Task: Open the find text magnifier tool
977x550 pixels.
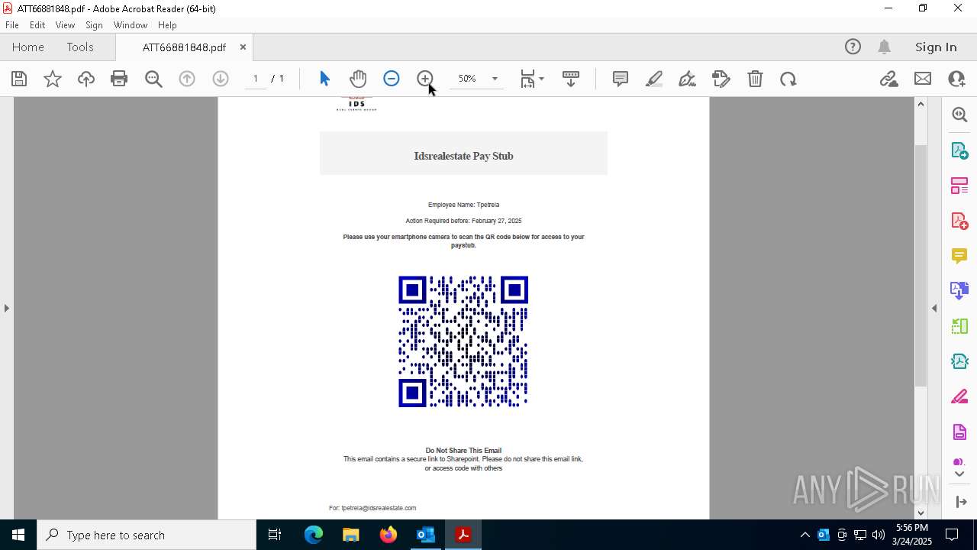Action: (153, 79)
